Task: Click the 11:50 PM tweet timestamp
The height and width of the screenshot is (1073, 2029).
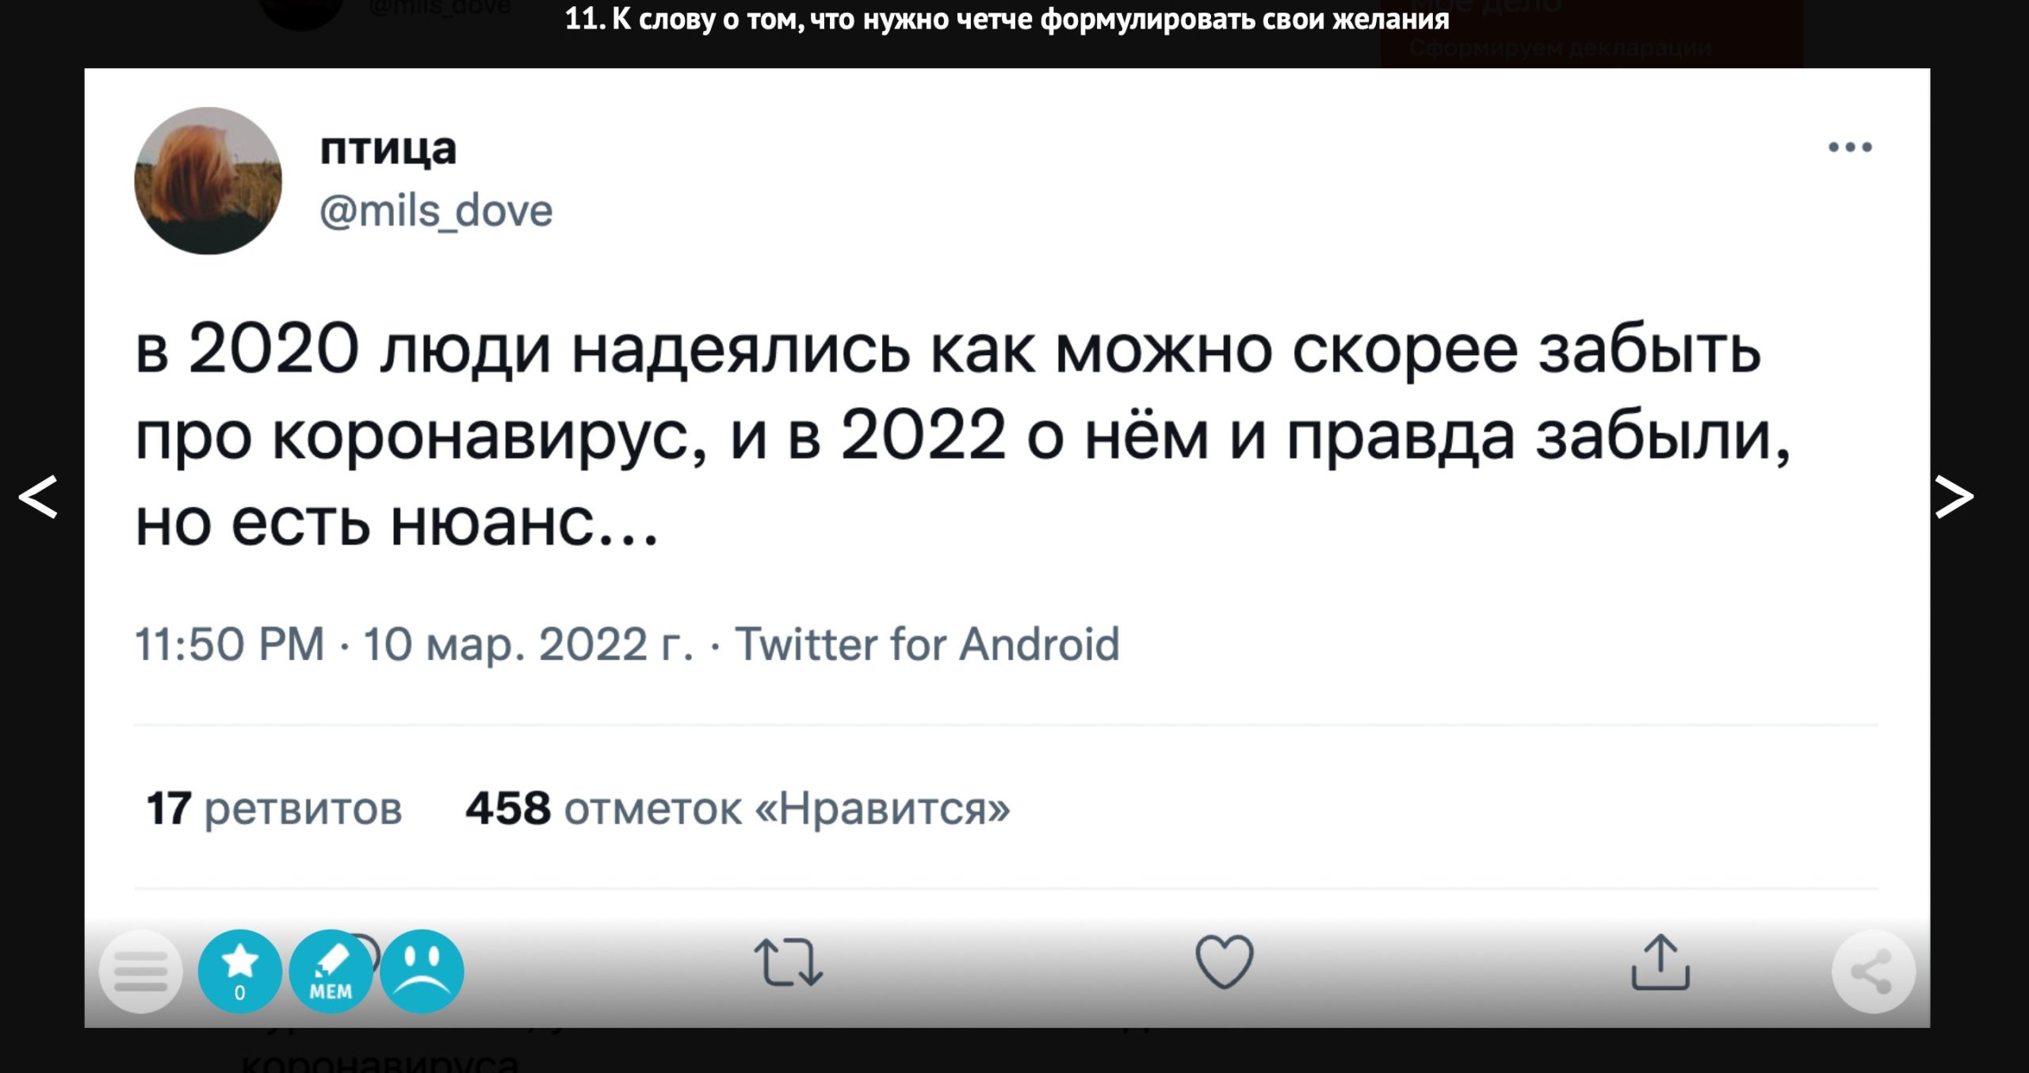Action: pyautogui.click(x=230, y=643)
